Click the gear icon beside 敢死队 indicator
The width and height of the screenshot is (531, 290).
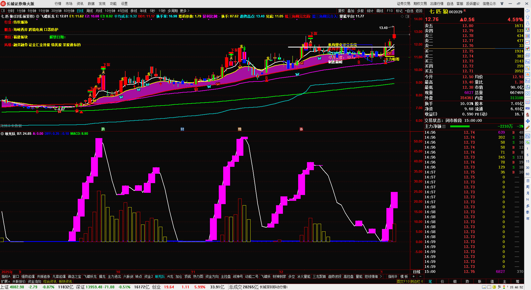2,134
